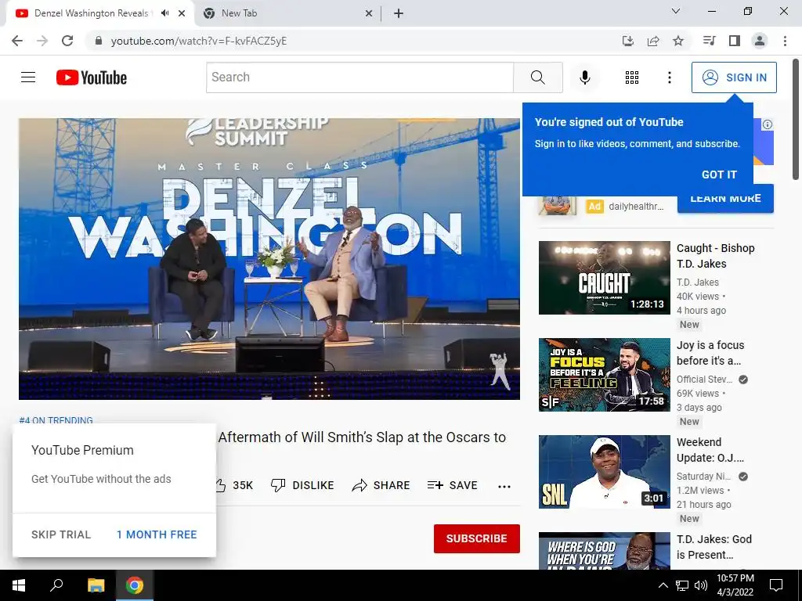Open the Windows notification center
Image resolution: width=802 pixels, height=601 pixels.
click(x=776, y=585)
